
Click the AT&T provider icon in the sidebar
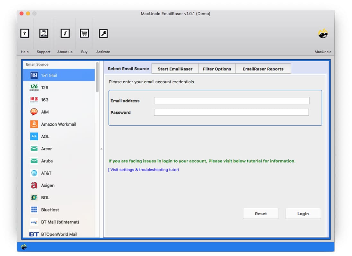pyautogui.click(x=34, y=173)
